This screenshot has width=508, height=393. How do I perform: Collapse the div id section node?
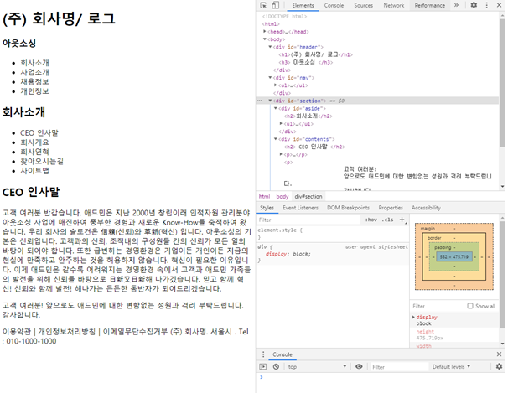pos(270,101)
